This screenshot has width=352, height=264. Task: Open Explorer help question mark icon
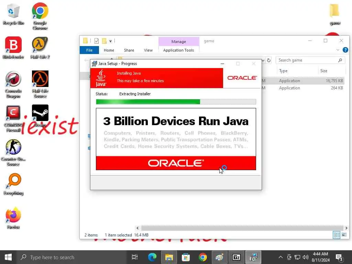[345, 50]
